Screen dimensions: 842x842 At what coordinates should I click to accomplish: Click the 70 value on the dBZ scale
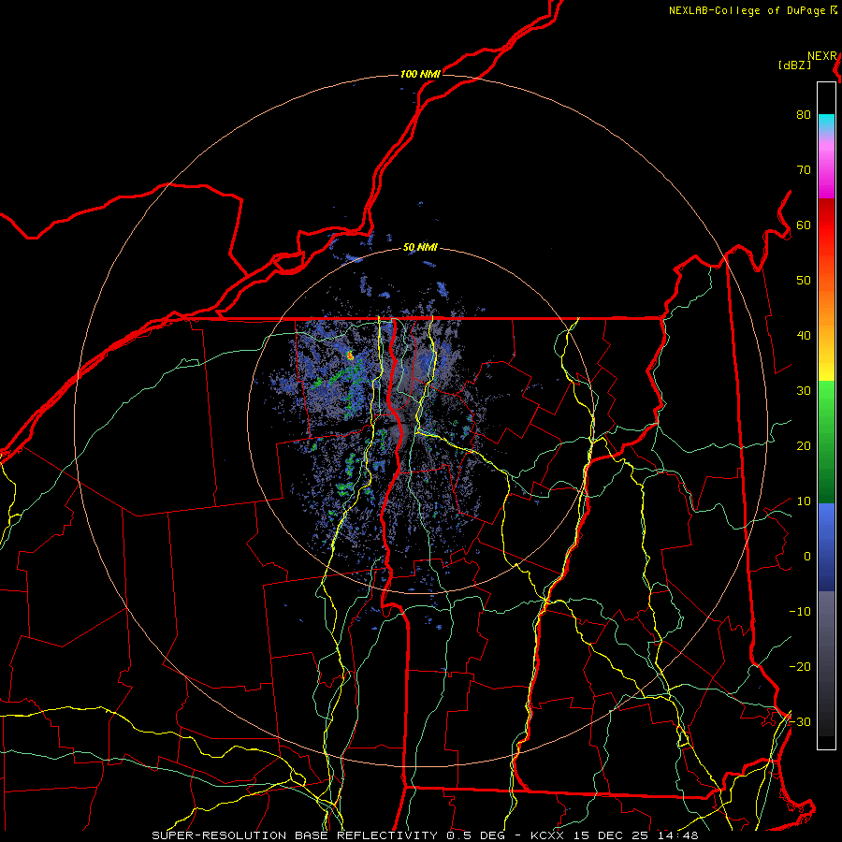[804, 170]
